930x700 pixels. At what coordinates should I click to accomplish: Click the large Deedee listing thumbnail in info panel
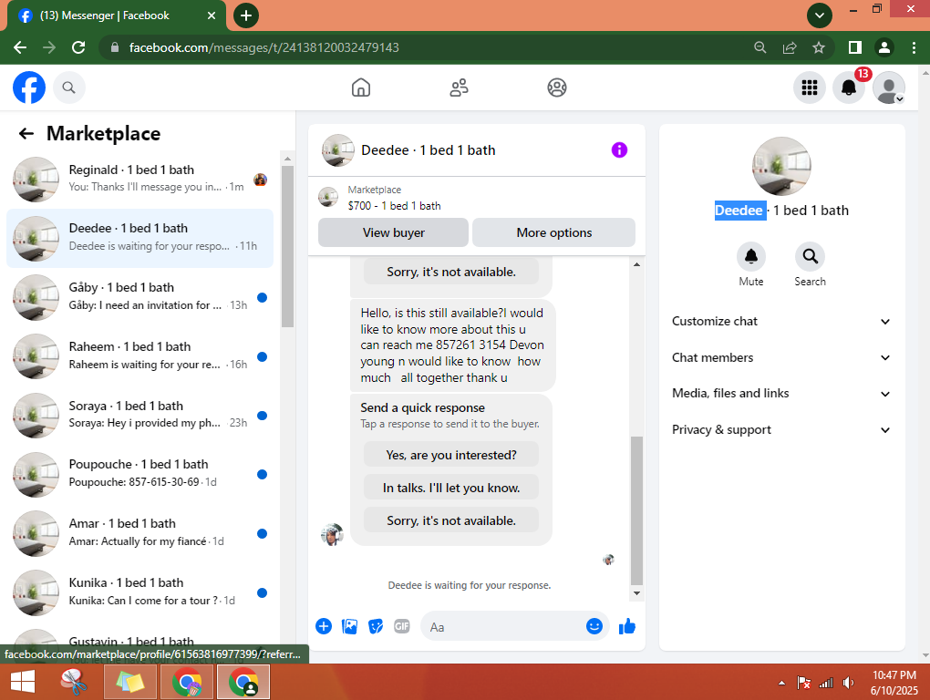click(x=781, y=166)
